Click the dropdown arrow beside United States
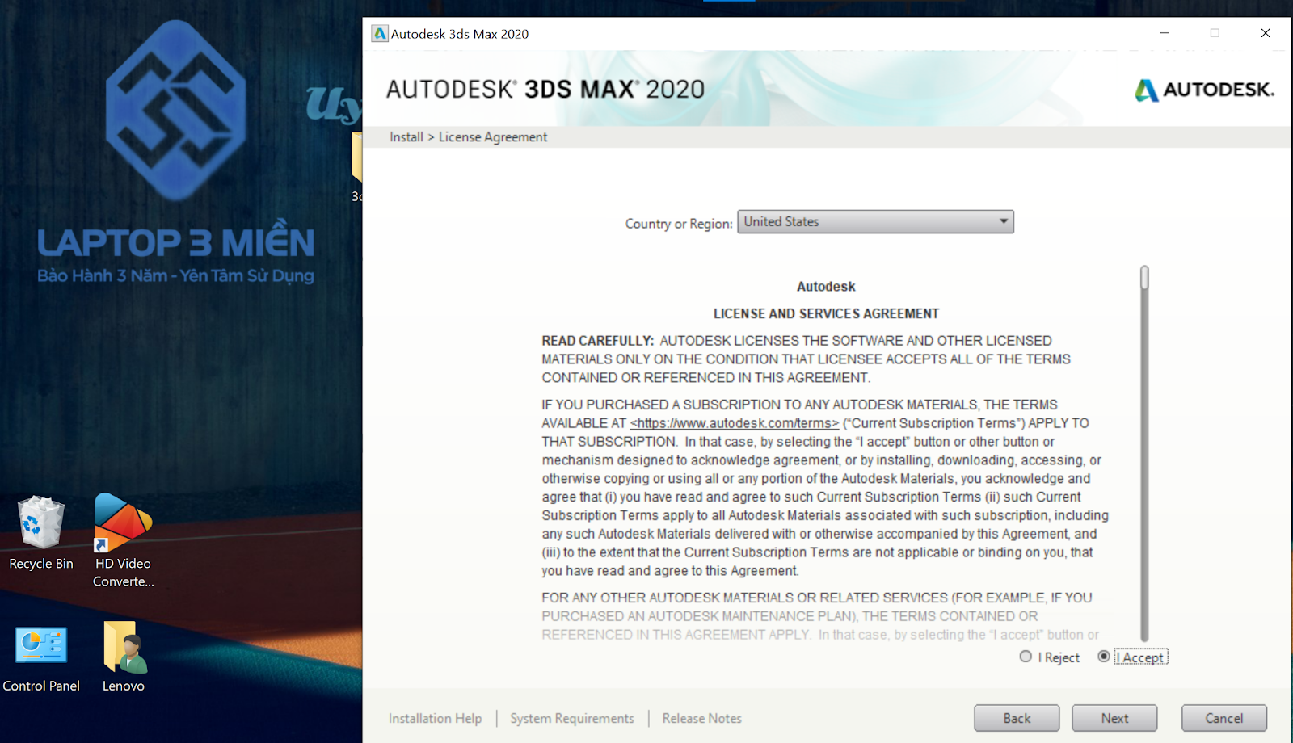This screenshot has width=1293, height=743. click(1003, 222)
